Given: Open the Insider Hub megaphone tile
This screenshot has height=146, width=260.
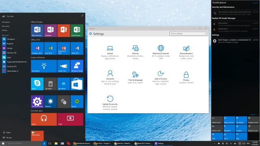Looking at the screenshot, I should point(64,66).
